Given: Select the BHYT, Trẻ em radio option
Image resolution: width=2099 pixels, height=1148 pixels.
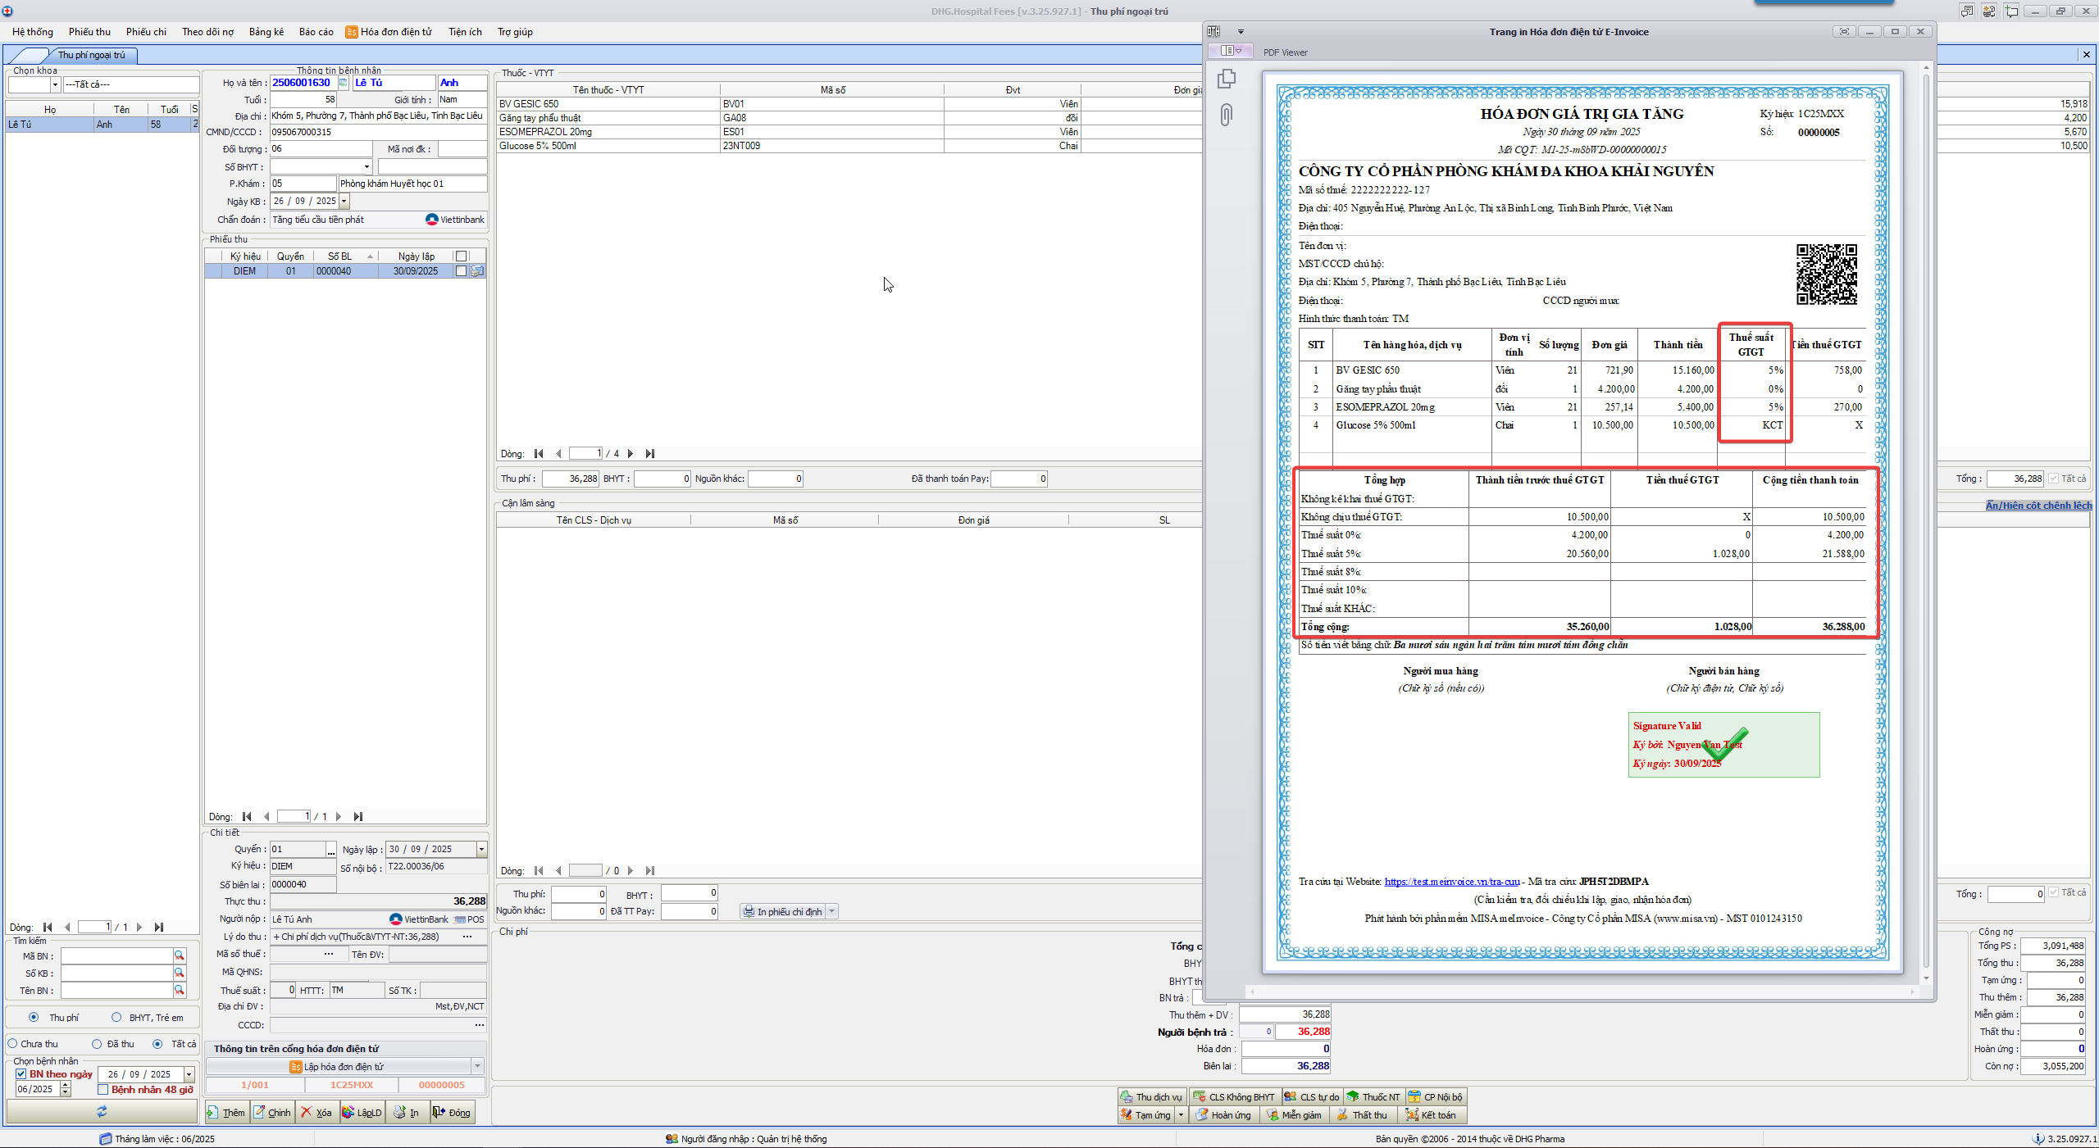Looking at the screenshot, I should (116, 1017).
